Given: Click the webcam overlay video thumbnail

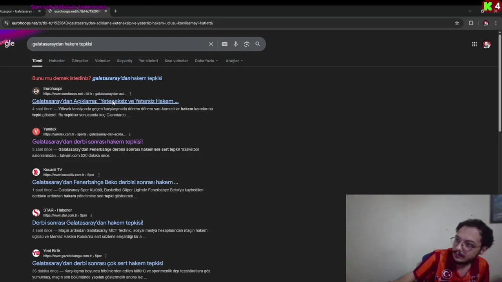Looking at the screenshot, I should (424, 238).
